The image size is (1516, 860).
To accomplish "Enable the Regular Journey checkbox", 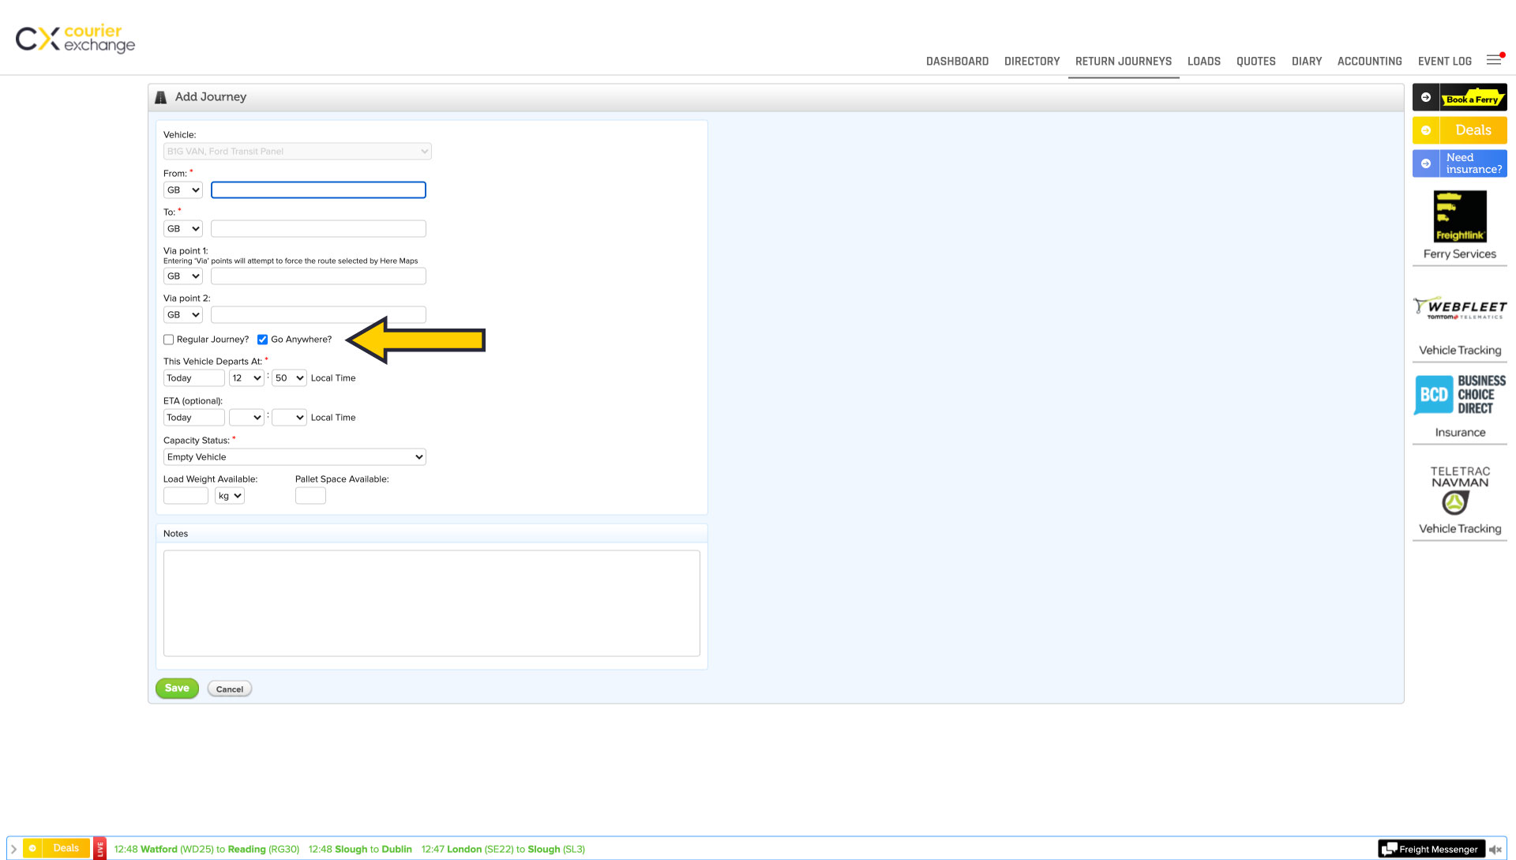I will tap(168, 340).
